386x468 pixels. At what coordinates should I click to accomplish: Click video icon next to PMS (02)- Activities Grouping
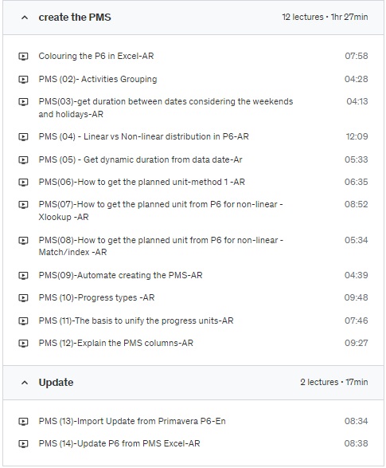coord(23,80)
